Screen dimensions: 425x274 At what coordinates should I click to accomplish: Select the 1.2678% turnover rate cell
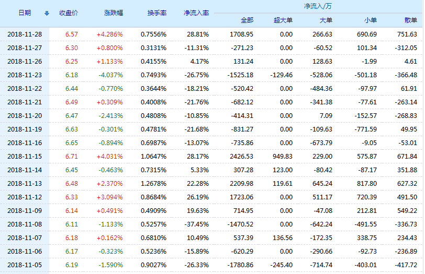(x=154, y=183)
